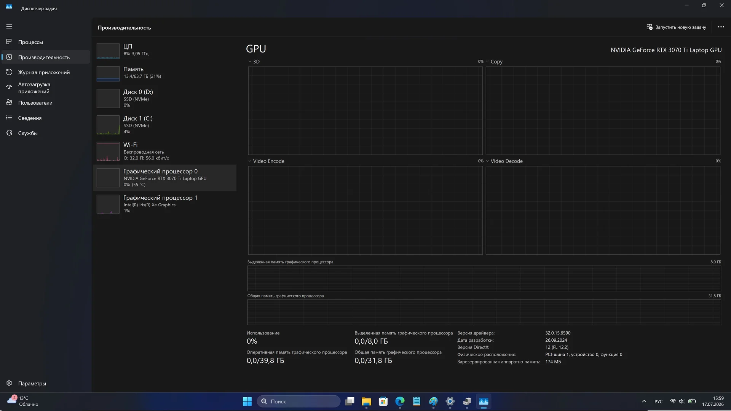Switch the РУС input language indicator
This screenshot has height=411, width=731.
pos(658,401)
